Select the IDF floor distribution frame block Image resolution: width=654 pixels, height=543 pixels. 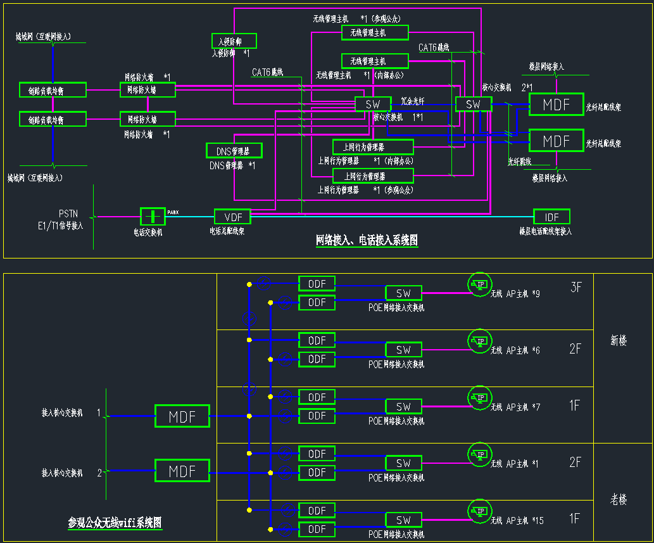click(x=551, y=217)
